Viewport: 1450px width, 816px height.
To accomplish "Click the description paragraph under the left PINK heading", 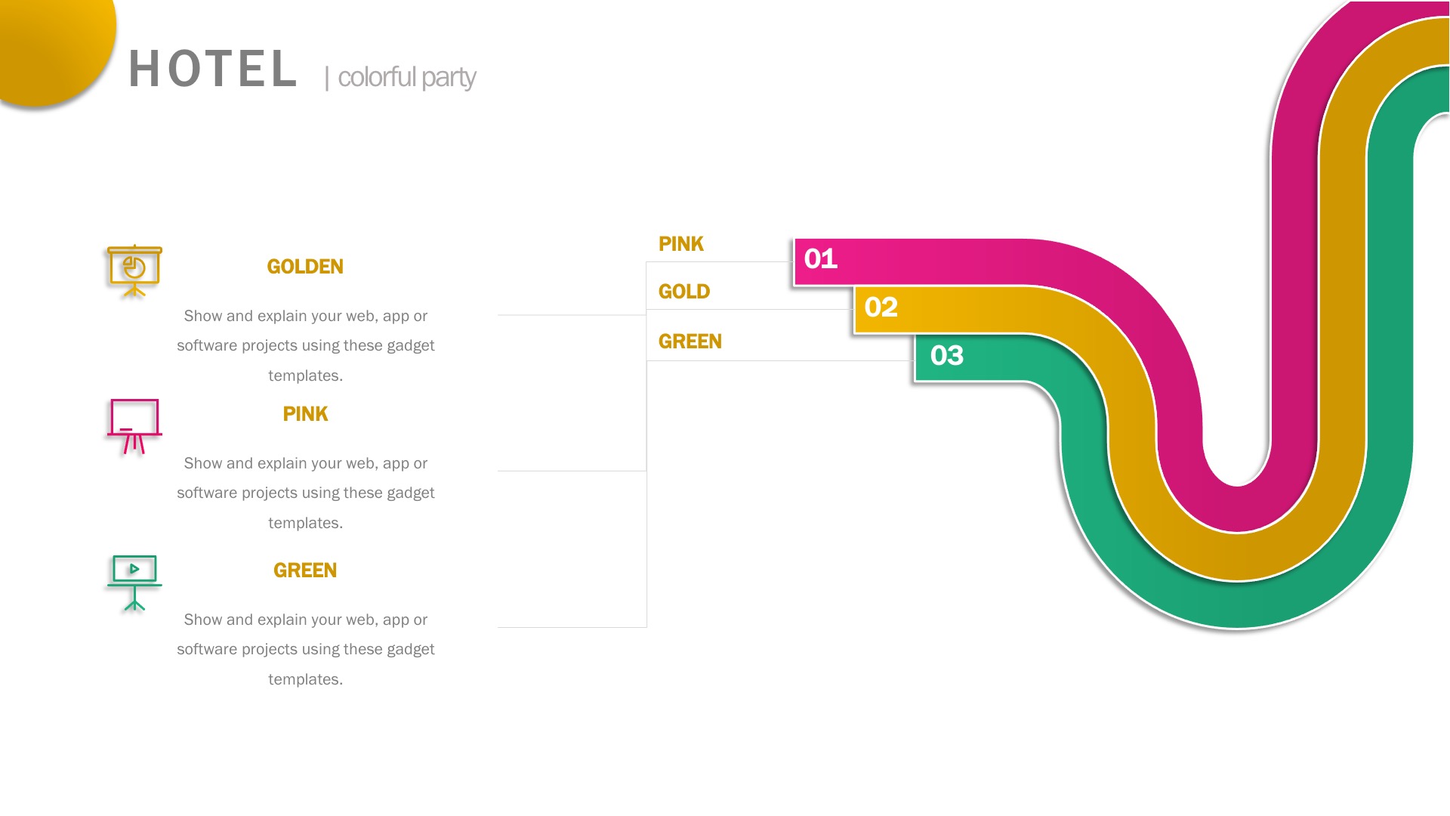I will [x=305, y=493].
